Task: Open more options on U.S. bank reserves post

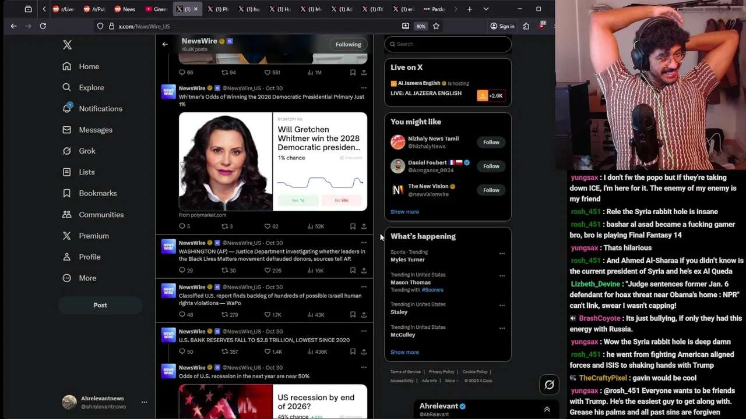Action: click(364, 331)
